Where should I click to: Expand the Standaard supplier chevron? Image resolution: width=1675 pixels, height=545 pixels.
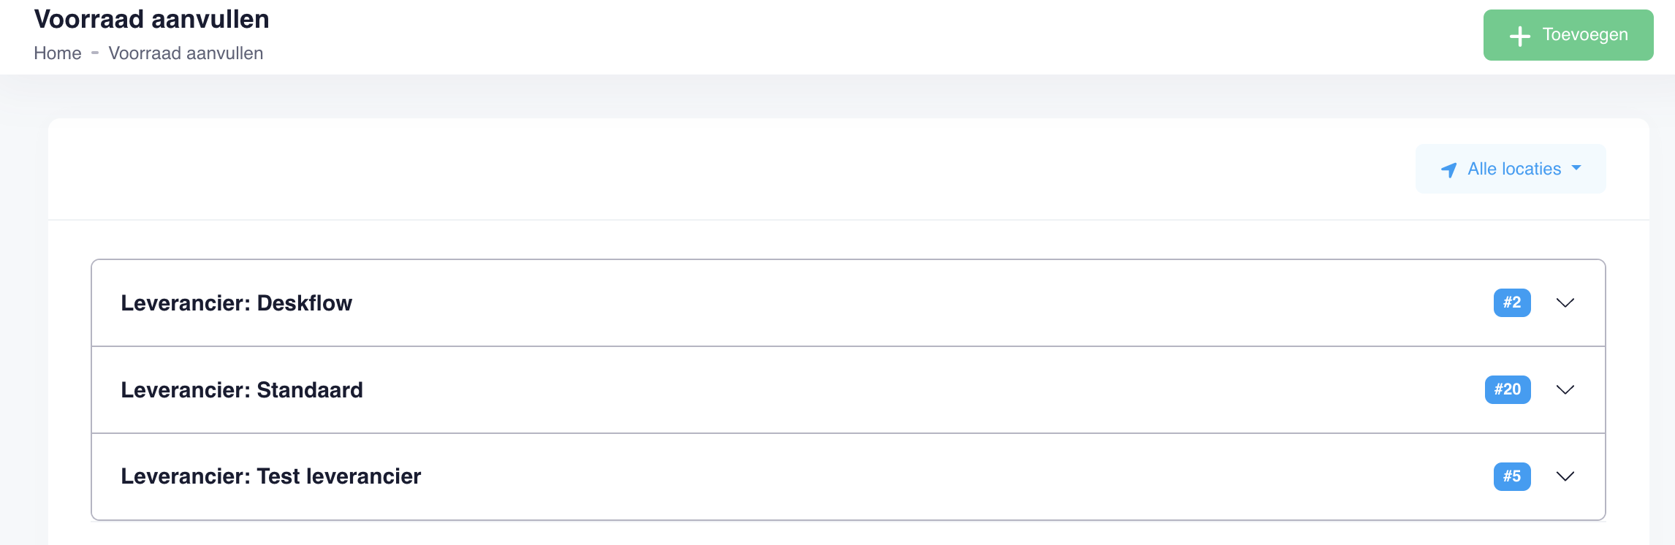pyautogui.click(x=1565, y=389)
